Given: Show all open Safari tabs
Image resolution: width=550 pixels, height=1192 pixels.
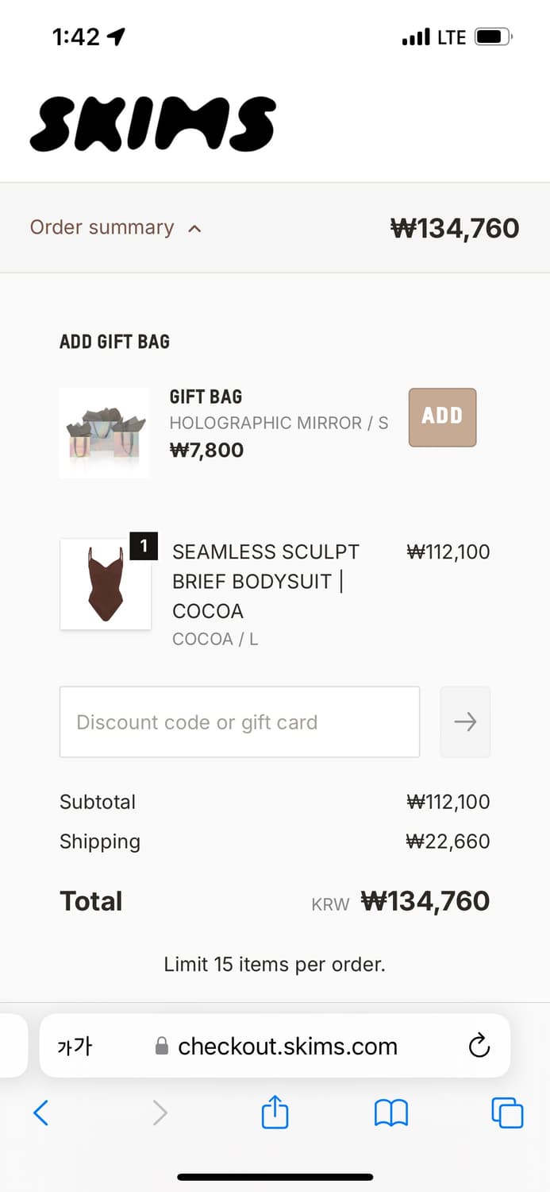Looking at the screenshot, I should point(507,1113).
